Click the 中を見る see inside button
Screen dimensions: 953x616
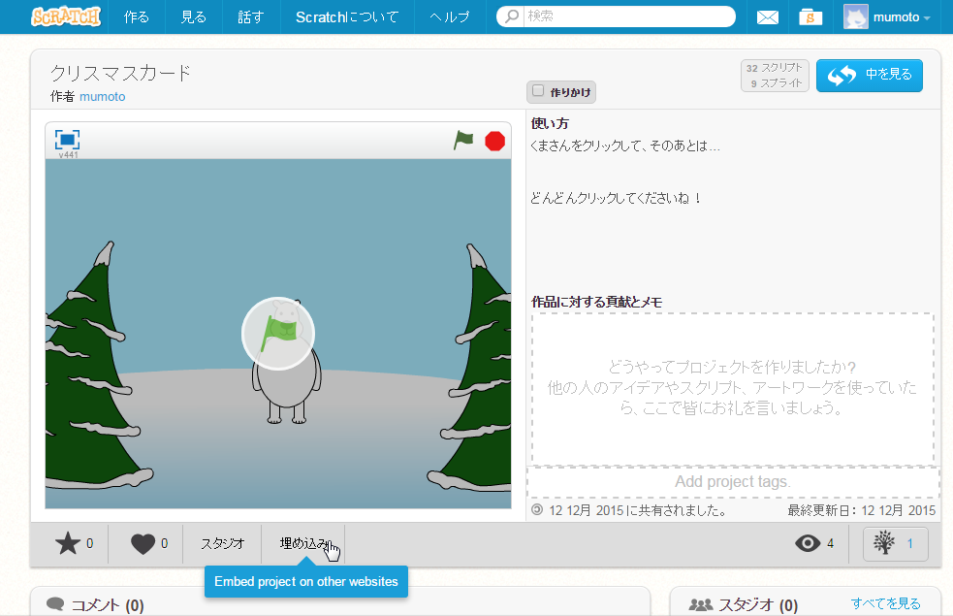click(869, 76)
